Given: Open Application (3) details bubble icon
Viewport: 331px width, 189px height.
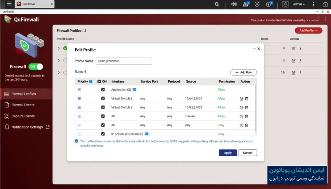Looking at the screenshot, I should (x=134, y=90).
